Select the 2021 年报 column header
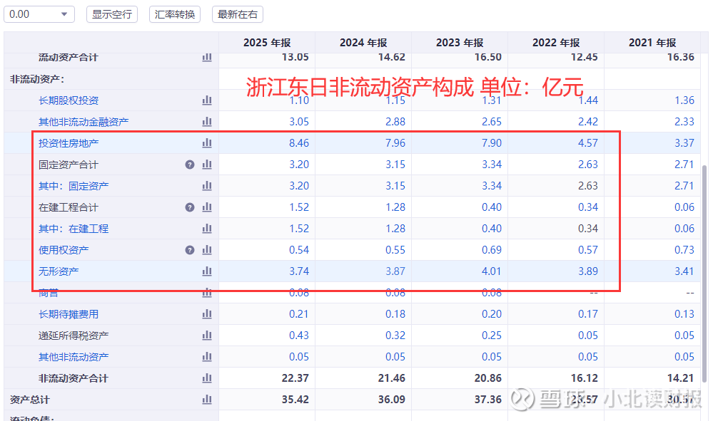Screen dimensions: 723x421 click(x=652, y=42)
